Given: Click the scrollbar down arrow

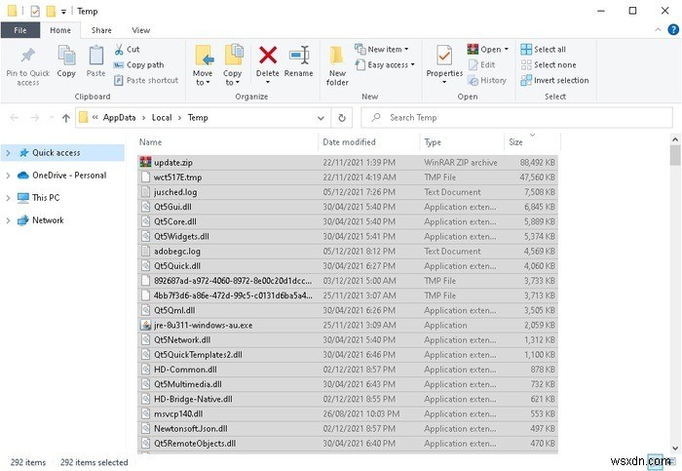Looking at the screenshot, I should [x=675, y=448].
